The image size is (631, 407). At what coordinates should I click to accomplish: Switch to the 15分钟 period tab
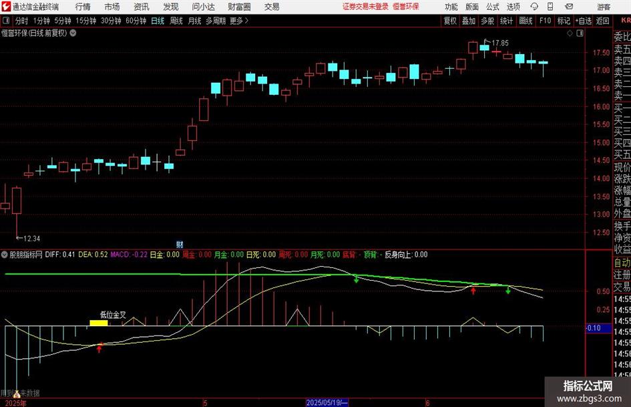click(85, 21)
